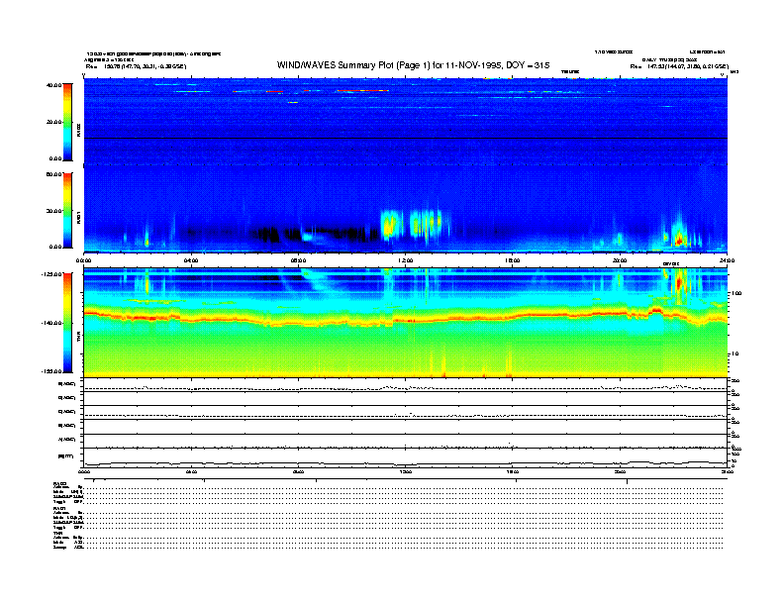Viewport: 784px width, 606px height.
Task: Select the RAD2 color scale bar
Action: click(x=67, y=122)
